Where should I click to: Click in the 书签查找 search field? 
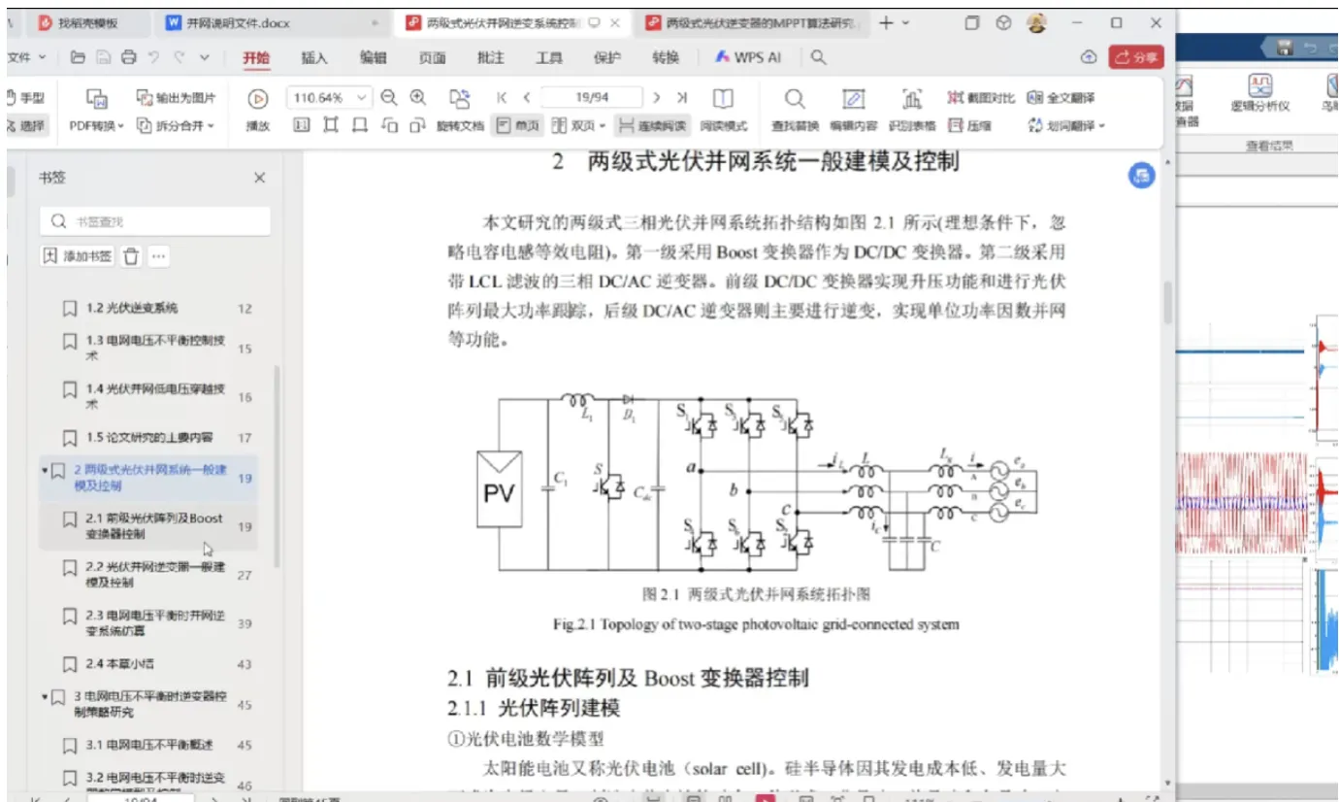pyautogui.click(x=155, y=221)
